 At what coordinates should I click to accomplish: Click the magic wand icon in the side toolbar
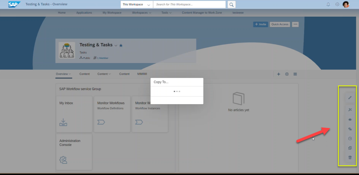click(350, 110)
